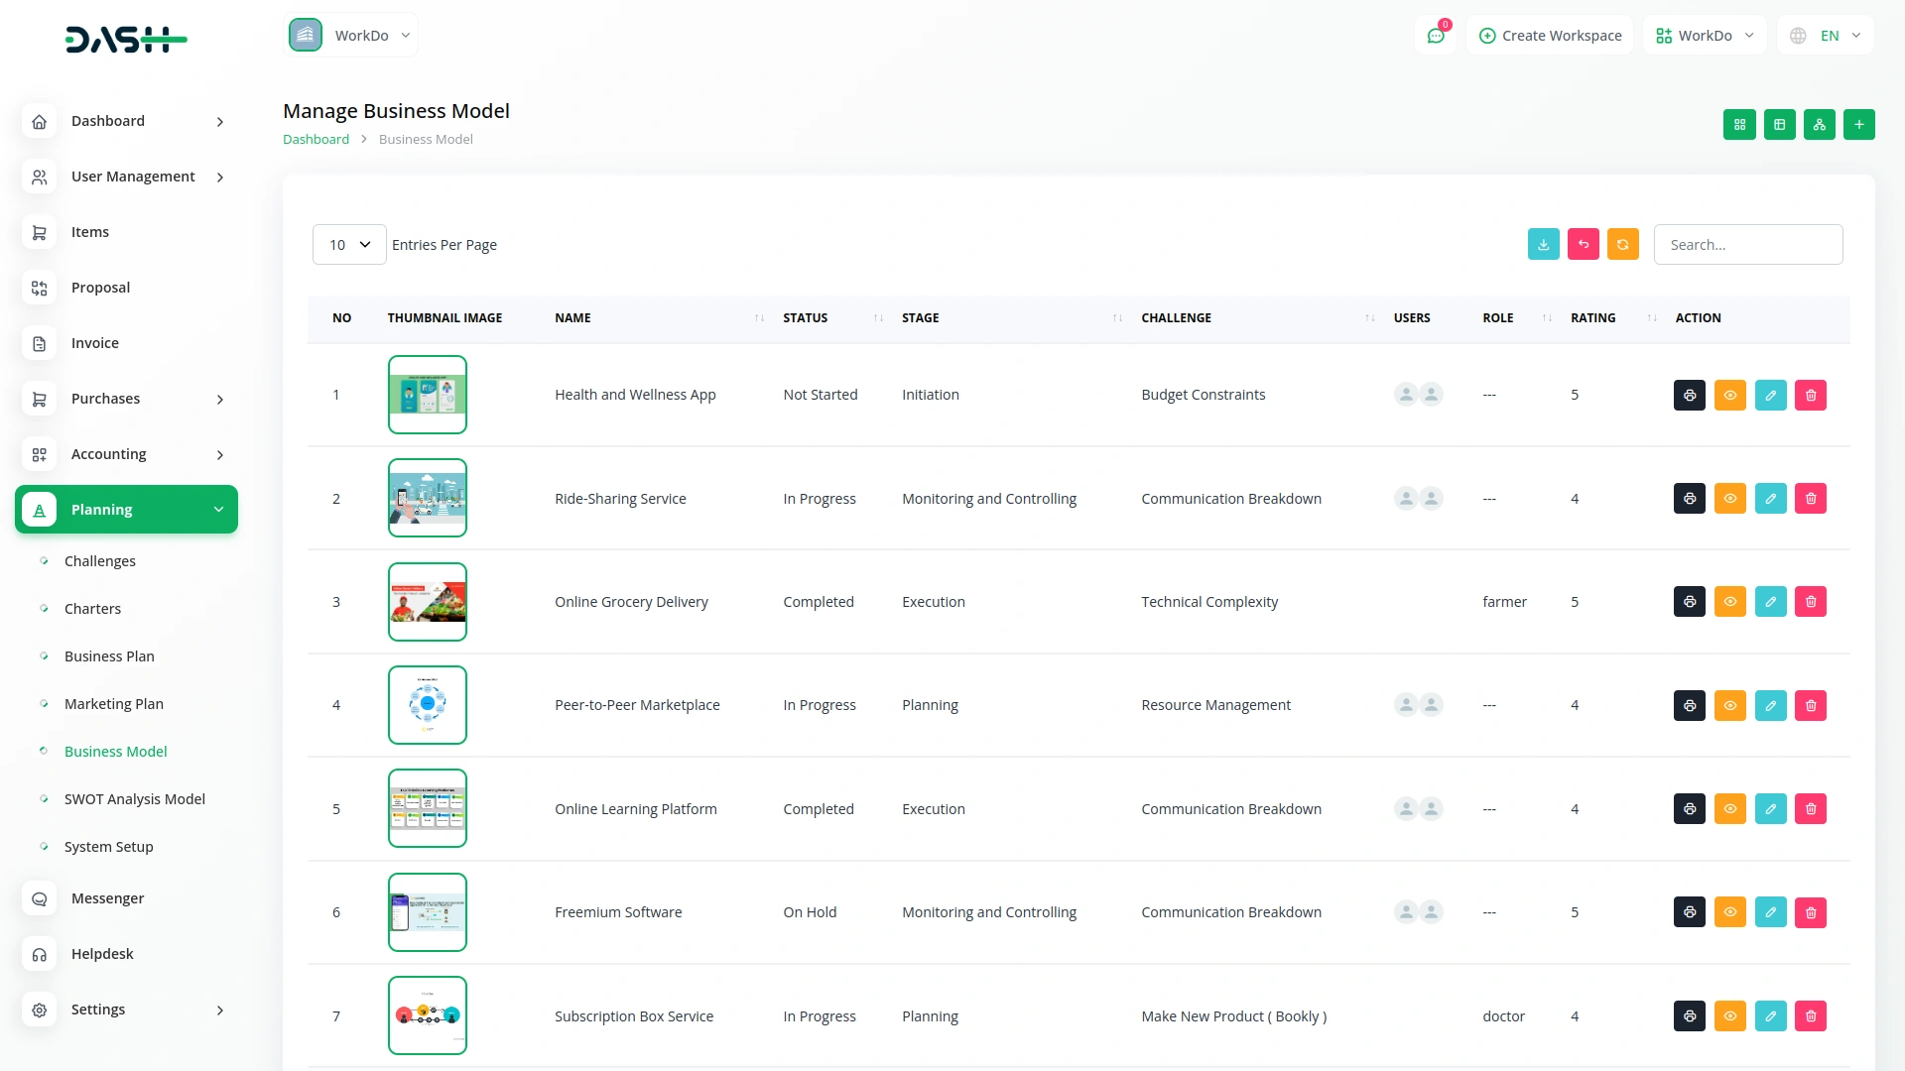View the Peer-to-Peer Marketplace via eye icon

pos(1729,706)
